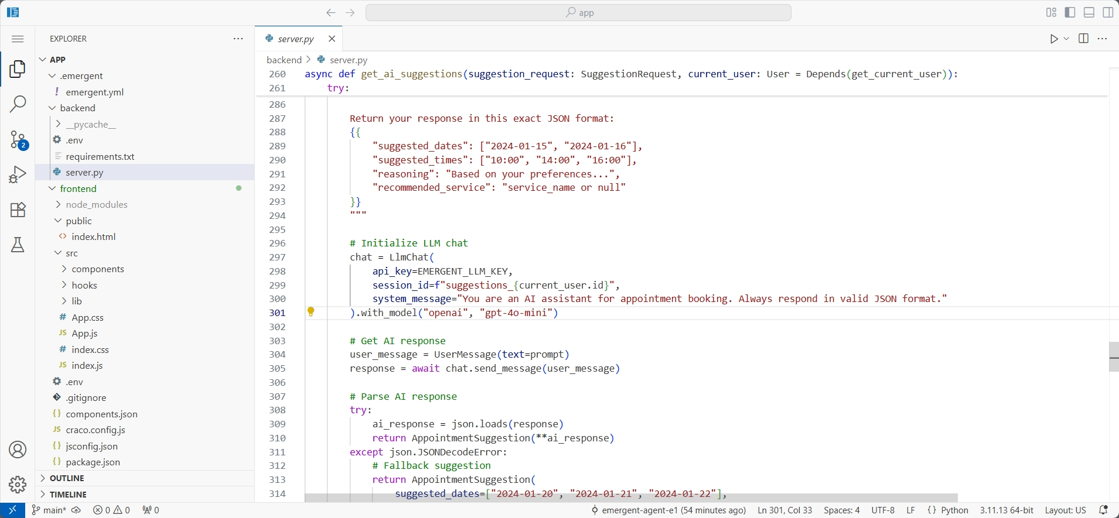
Task: Change file encoding UTF-8
Action: coord(883,510)
